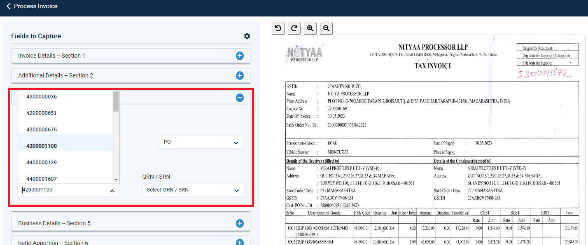The image size is (588, 245).
Task: Choose 4400000139 from the list
Action: [65, 163]
